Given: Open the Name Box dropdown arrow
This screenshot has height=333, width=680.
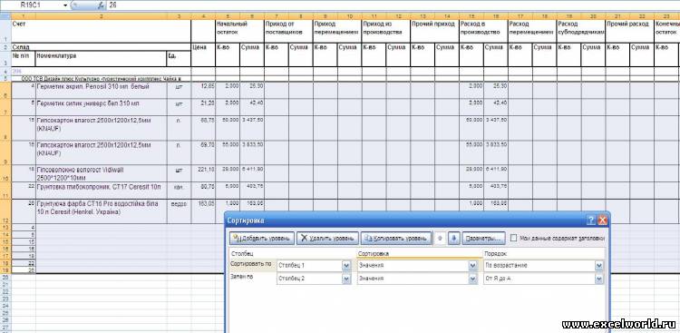Looking at the screenshot, I should [x=65, y=5].
